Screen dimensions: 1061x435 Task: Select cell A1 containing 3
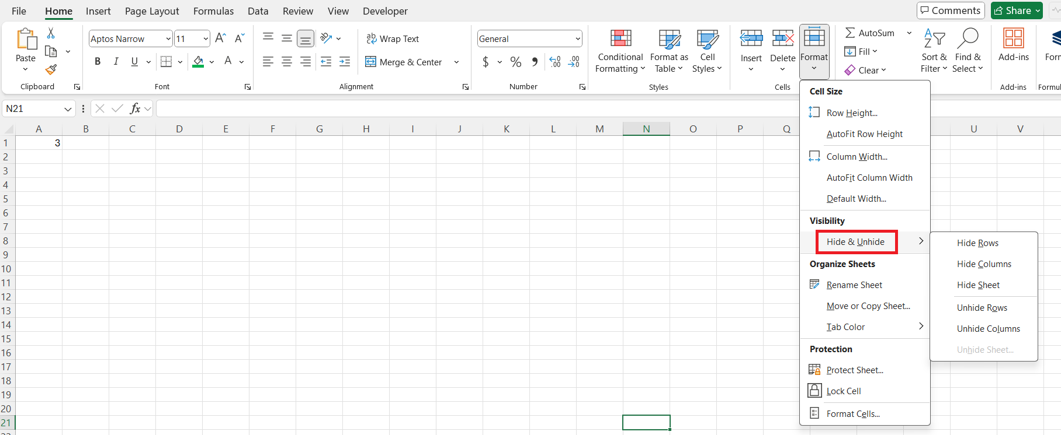[39, 143]
